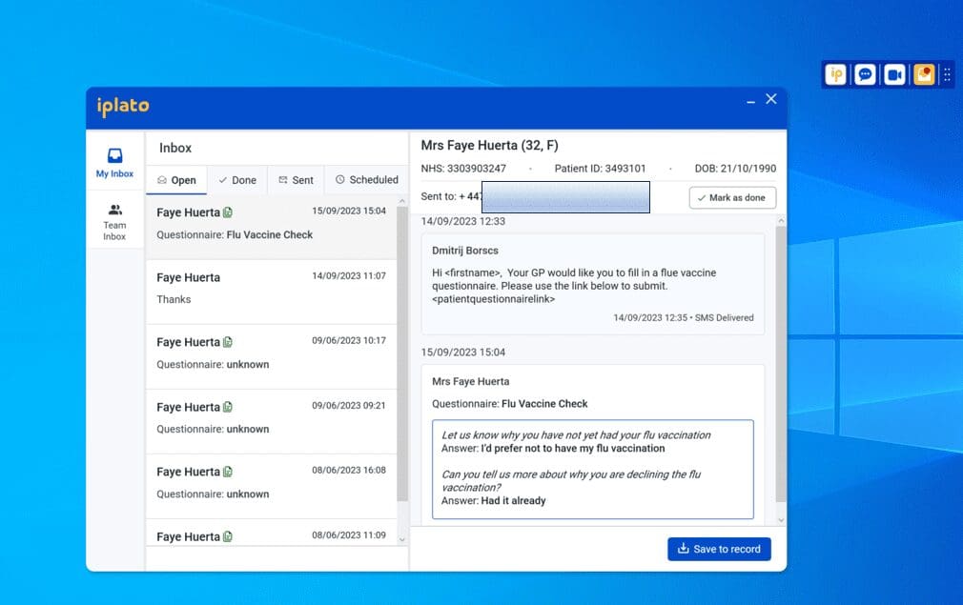Open unknown questionnaire from 09/06/2023 10:17
This screenshot has width=963, height=605.
(272, 356)
